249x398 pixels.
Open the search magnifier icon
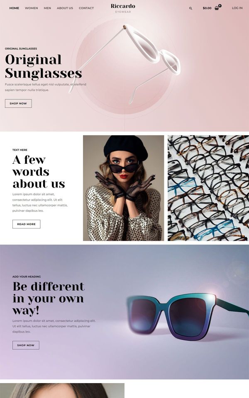click(190, 8)
